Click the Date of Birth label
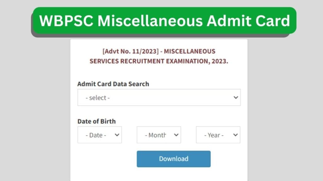323x181 pixels. click(x=97, y=121)
